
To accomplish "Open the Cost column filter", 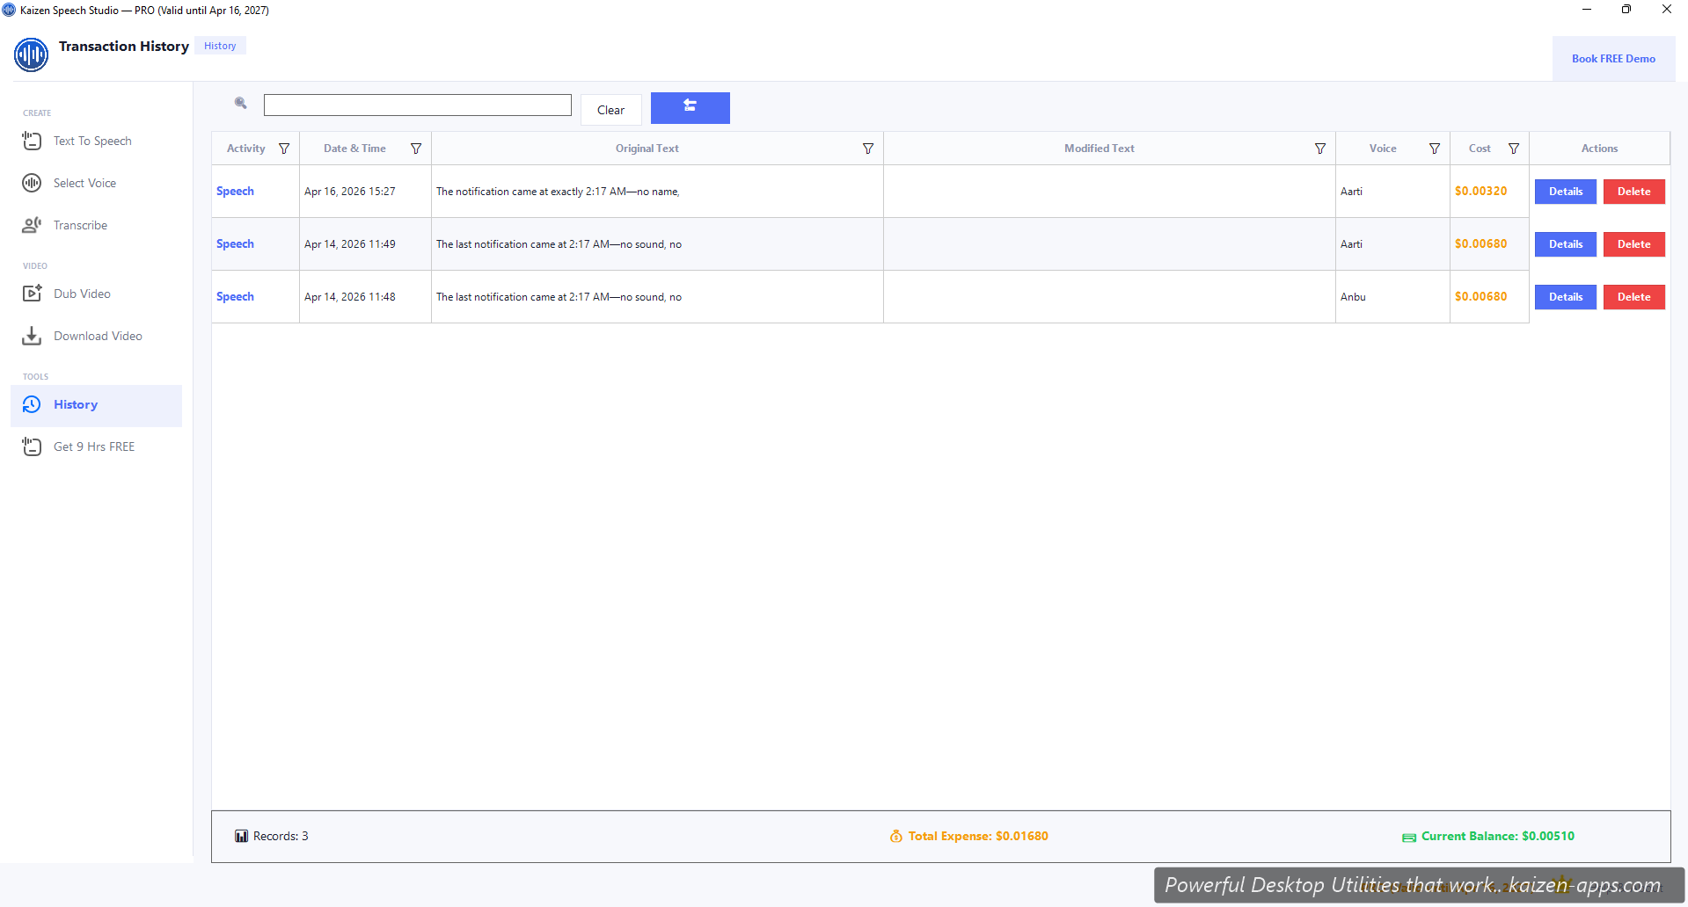I will tap(1514, 148).
